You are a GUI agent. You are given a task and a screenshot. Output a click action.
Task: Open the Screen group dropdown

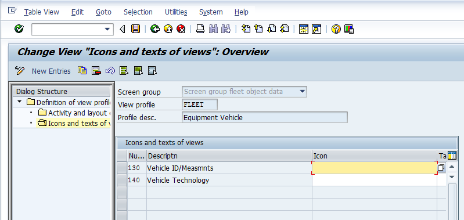click(x=302, y=92)
